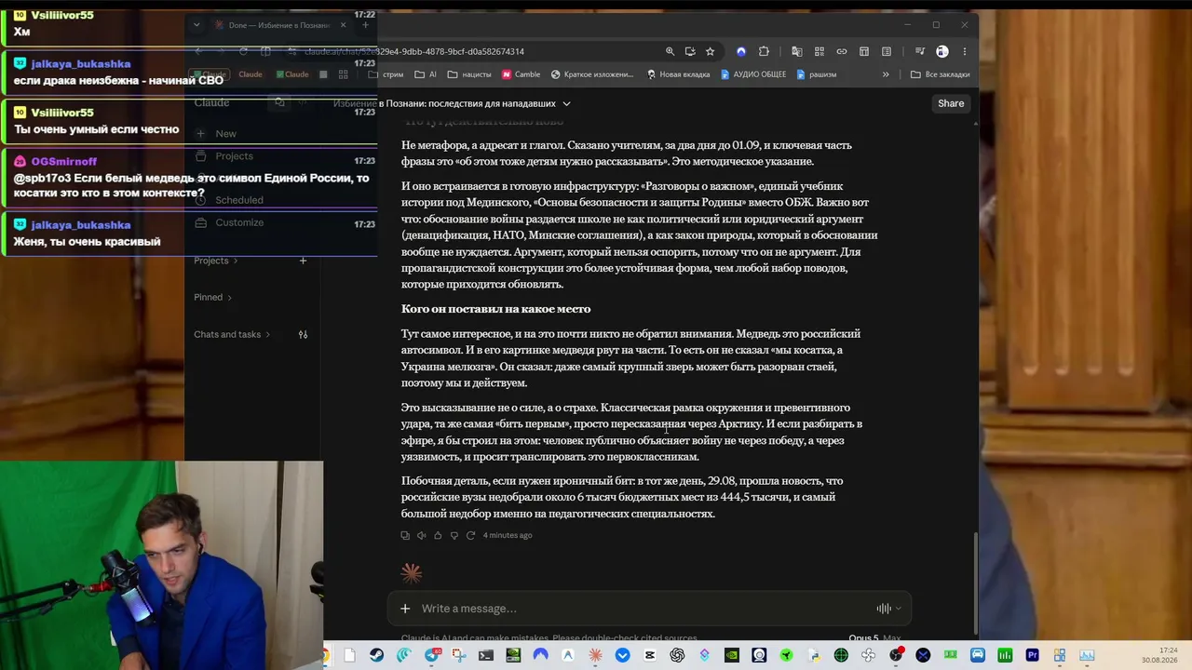This screenshot has width=1192, height=670.
Task: Open the АУДИО ОБЩЕЕ bookmark
Action: coord(753,74)
